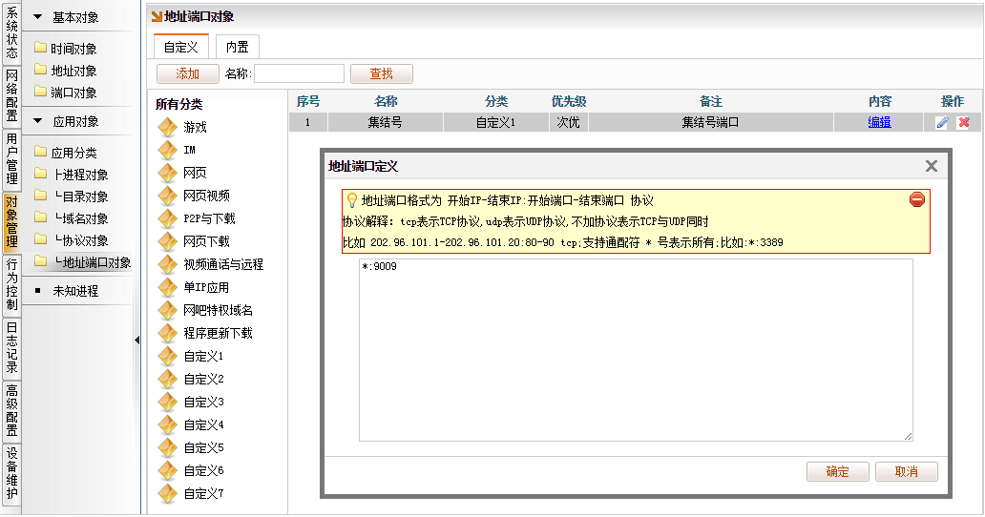Viewport: 985px width, 517px height.
Task: Select the IM category diamond icon
Action: coord(168,150)
